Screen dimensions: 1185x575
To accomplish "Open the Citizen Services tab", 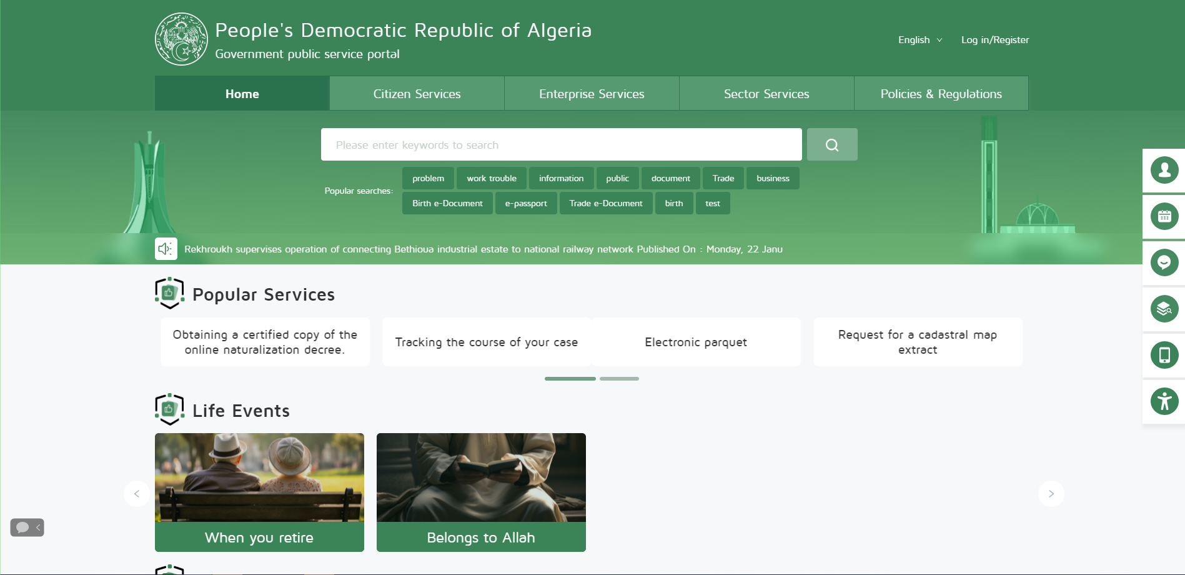I will pyautogui.click(x=417, y=94).
